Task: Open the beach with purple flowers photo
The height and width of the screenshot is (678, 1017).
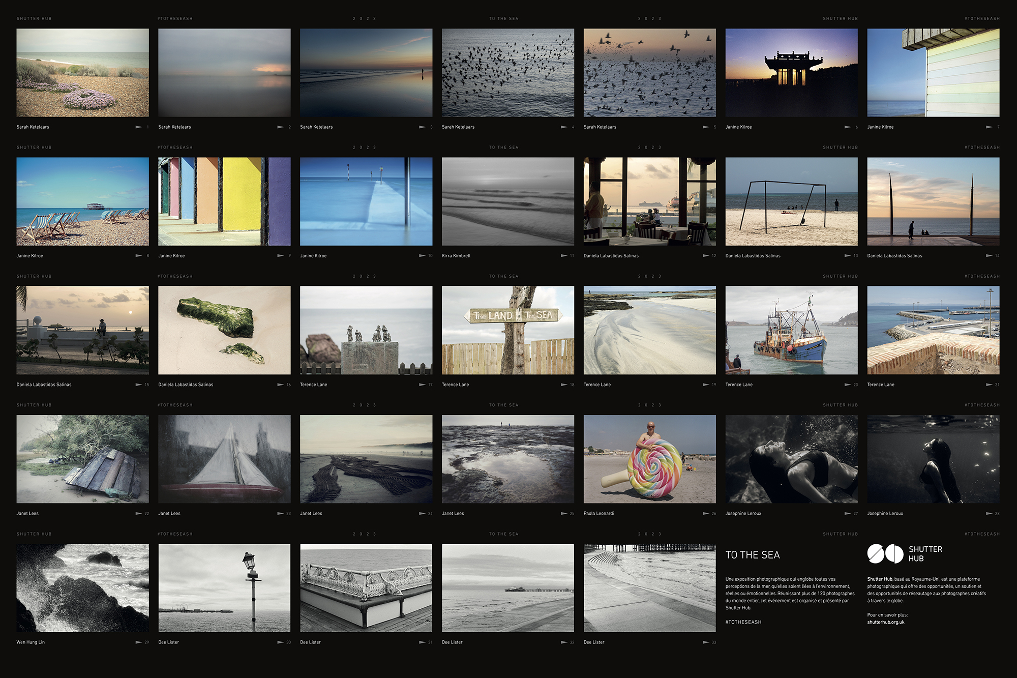Action: pos(82,73)
